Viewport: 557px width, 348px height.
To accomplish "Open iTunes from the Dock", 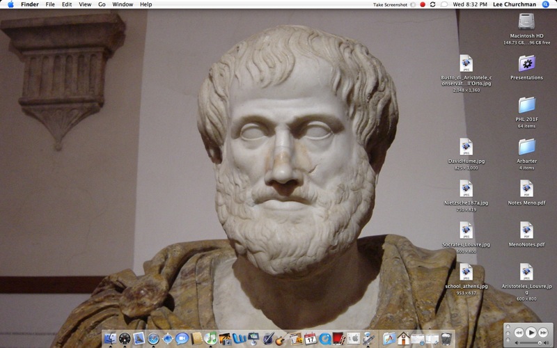I will pyautogui.click(x=210, y=338).
